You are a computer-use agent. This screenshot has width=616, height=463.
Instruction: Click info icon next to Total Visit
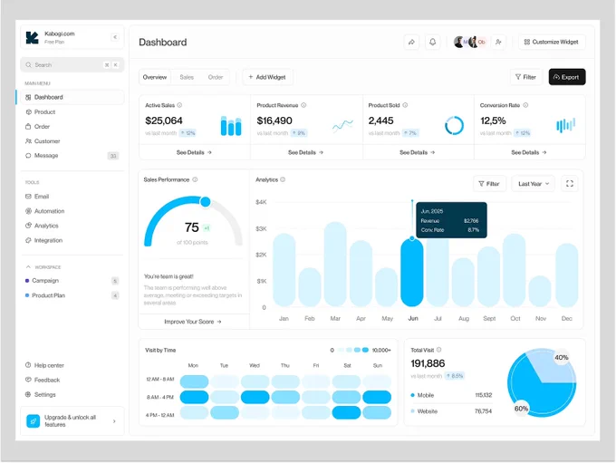438,350
